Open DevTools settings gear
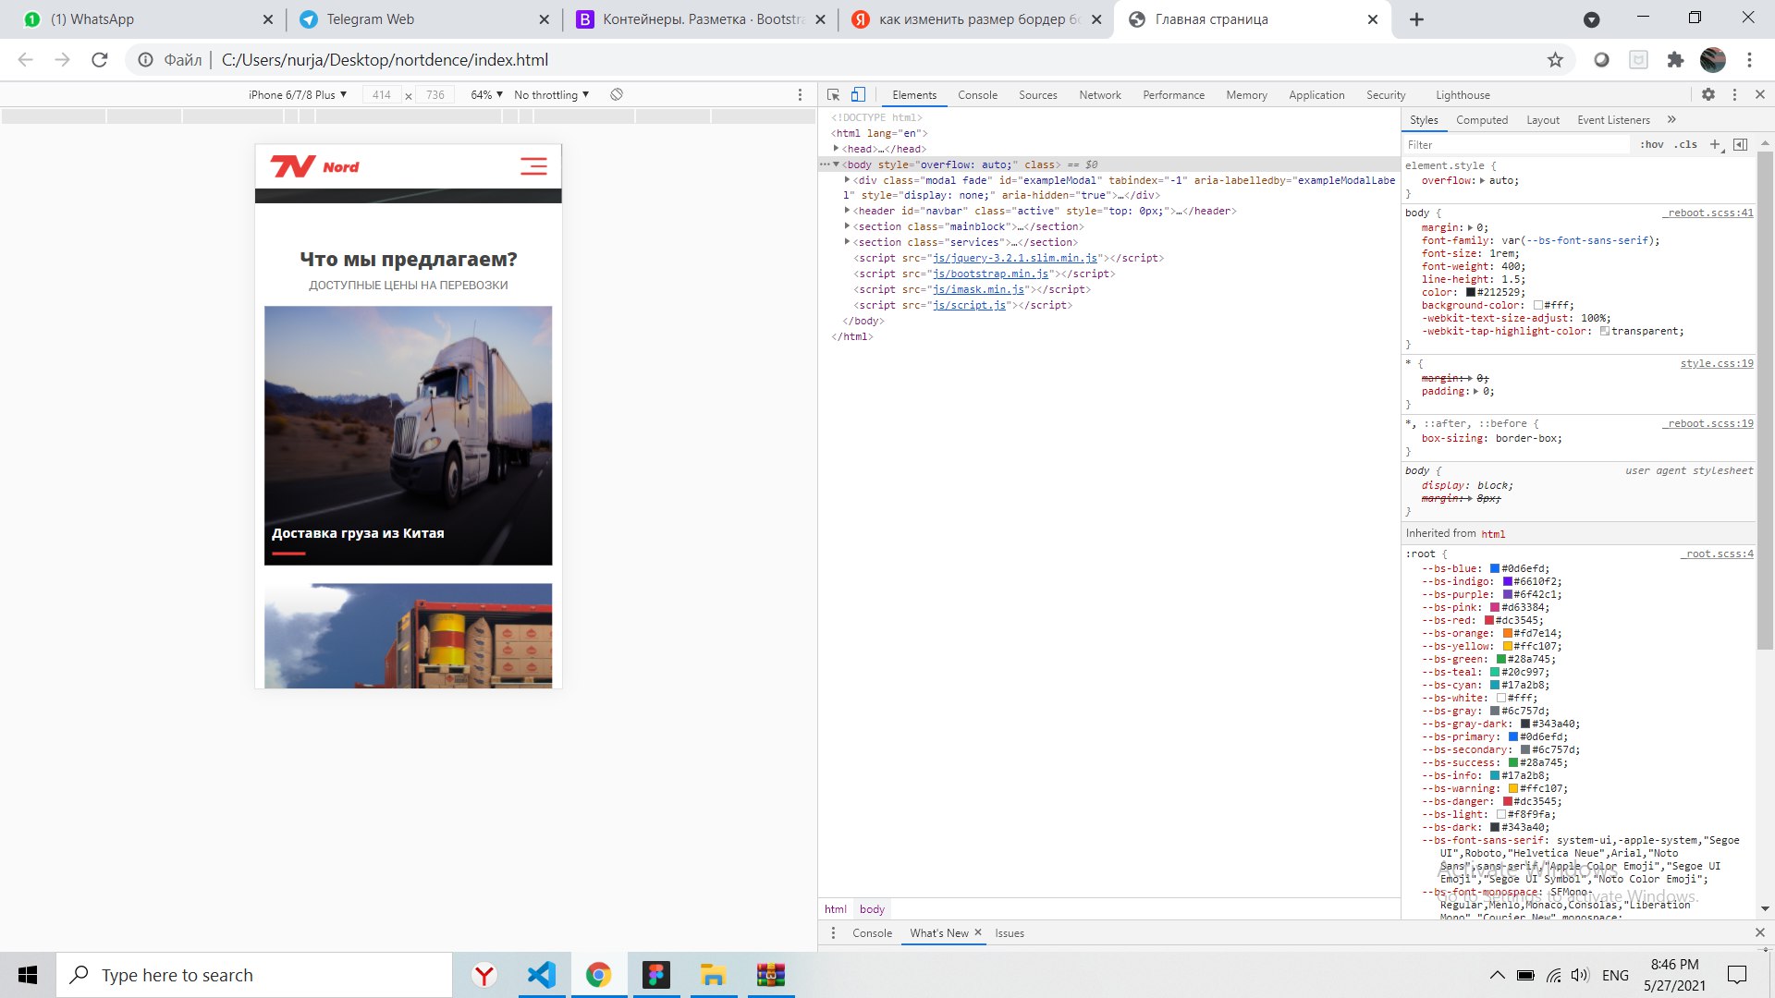Screen dimensions: 1775x998 1708,94
